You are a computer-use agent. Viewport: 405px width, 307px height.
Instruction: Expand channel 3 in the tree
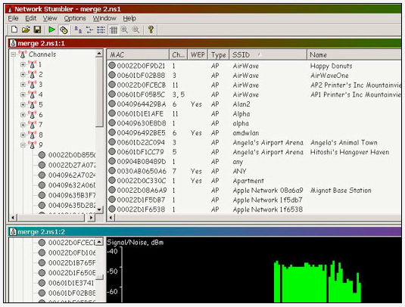[23, 85]
